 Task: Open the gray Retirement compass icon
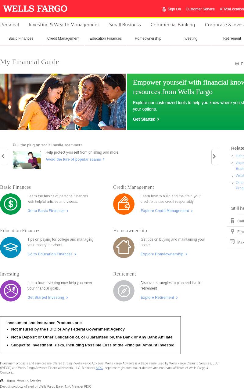click(x=124, y=291)
